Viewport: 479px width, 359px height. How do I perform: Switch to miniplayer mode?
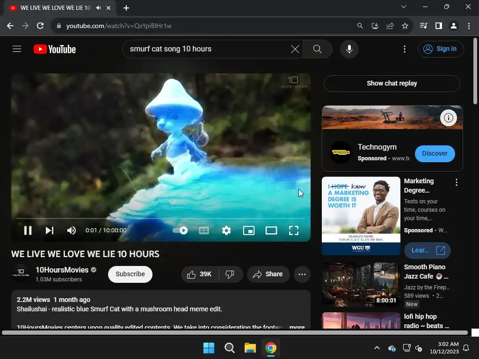point(249,230)
